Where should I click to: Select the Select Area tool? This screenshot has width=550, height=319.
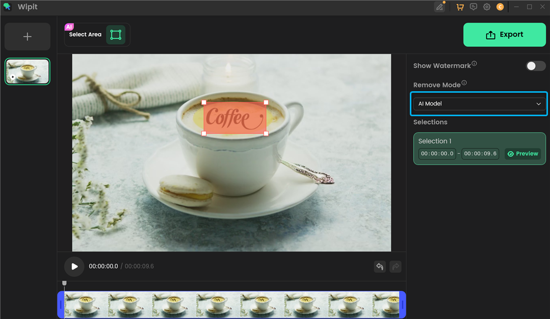(116, 34)
